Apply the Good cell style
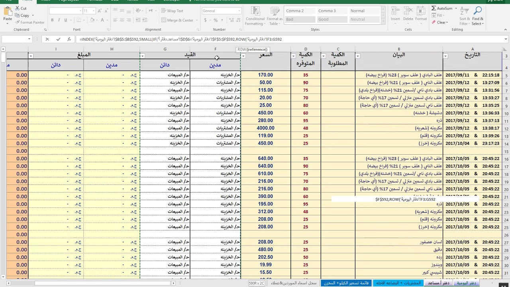 [331, 19]
